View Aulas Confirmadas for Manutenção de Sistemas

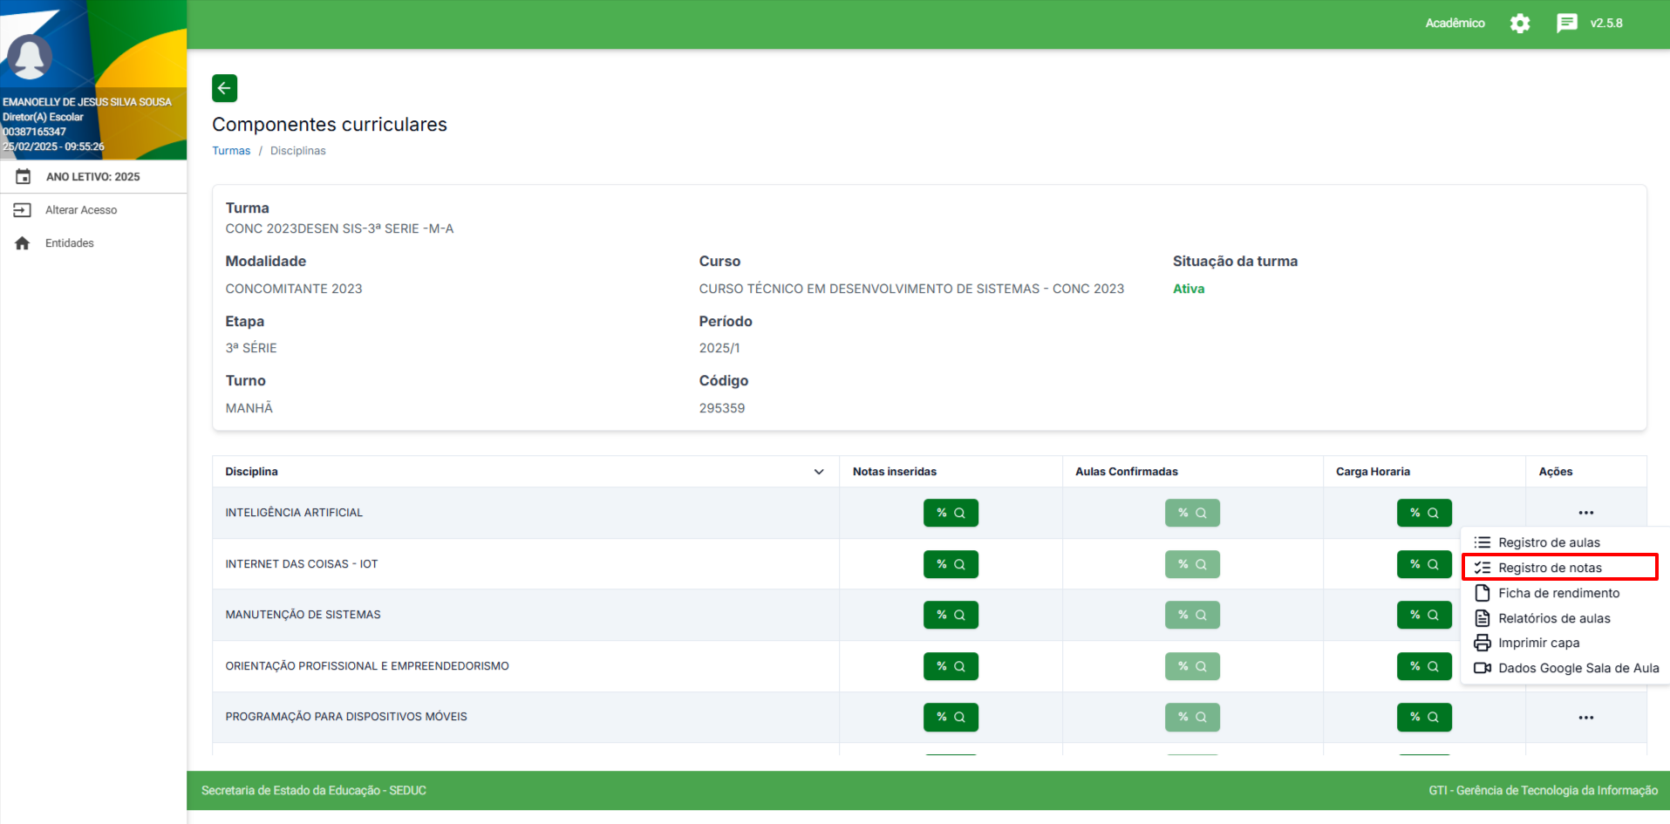coord(1192,615)
